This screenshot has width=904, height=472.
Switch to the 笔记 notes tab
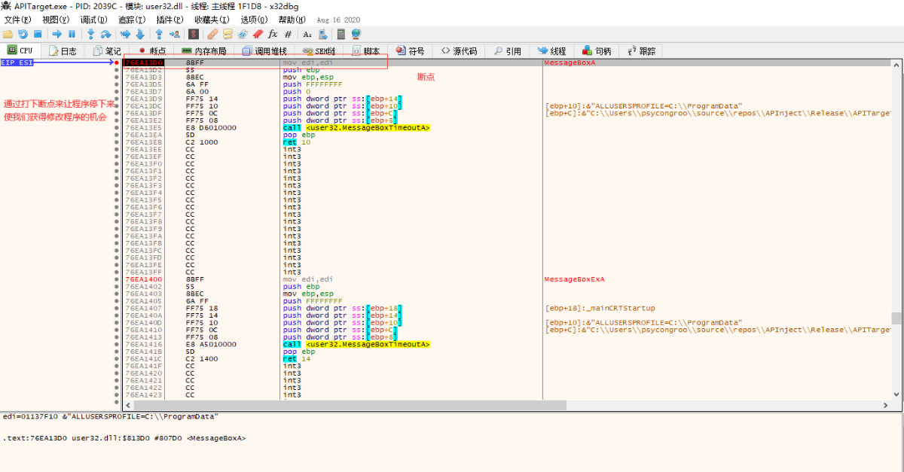107,51
